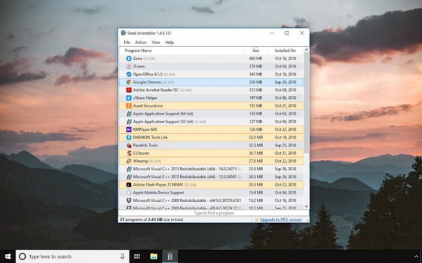Click Upgrade to PRO version link
The height and width of the screenshot is (263, 422).
click(x=281, y=220)
